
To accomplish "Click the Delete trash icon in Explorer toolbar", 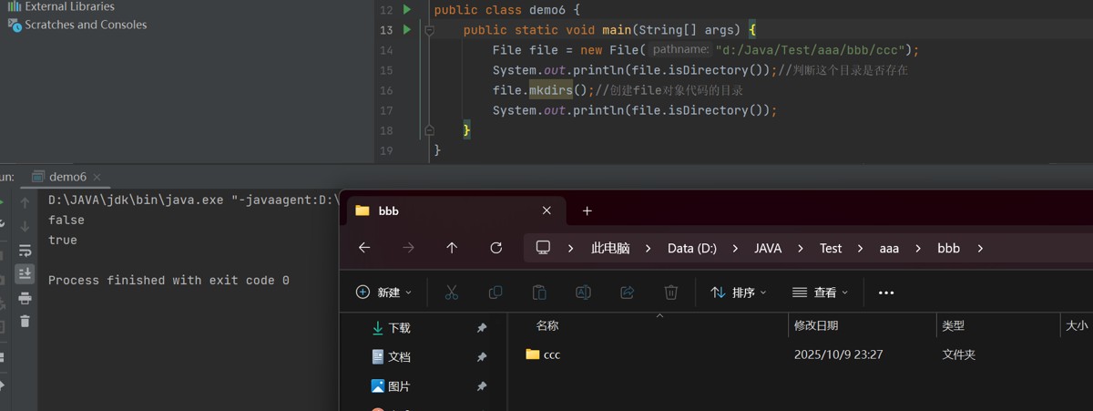I will coord(671,293).
